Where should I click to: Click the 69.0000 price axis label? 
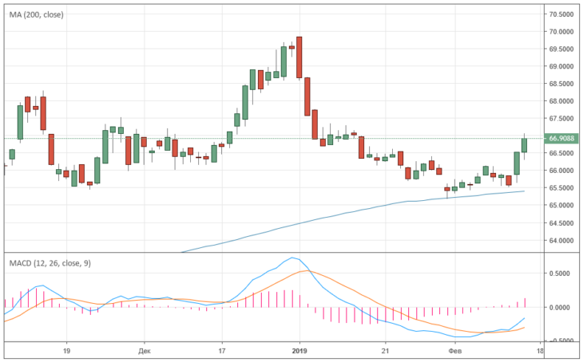(561, 66)
